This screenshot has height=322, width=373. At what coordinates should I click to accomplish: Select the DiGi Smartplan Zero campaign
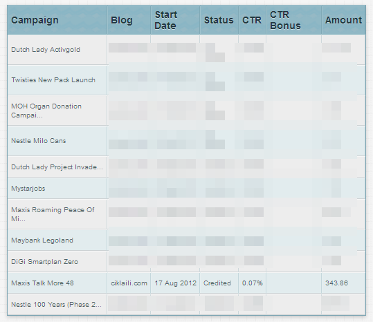click(45, 262)
